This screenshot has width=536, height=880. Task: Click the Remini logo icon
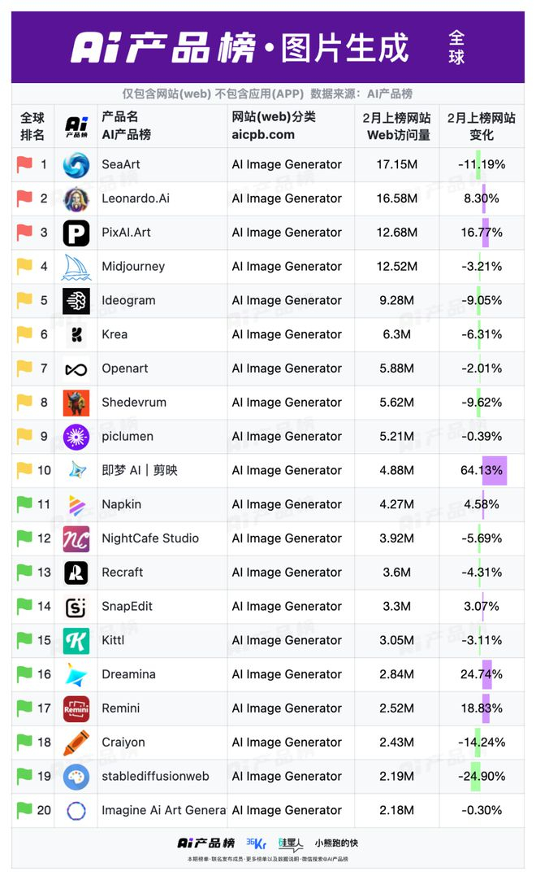point(76,708)
